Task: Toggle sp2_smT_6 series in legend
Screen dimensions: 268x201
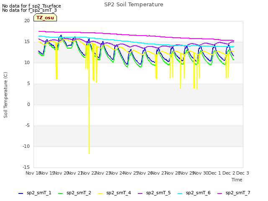Action: (194, 193)
